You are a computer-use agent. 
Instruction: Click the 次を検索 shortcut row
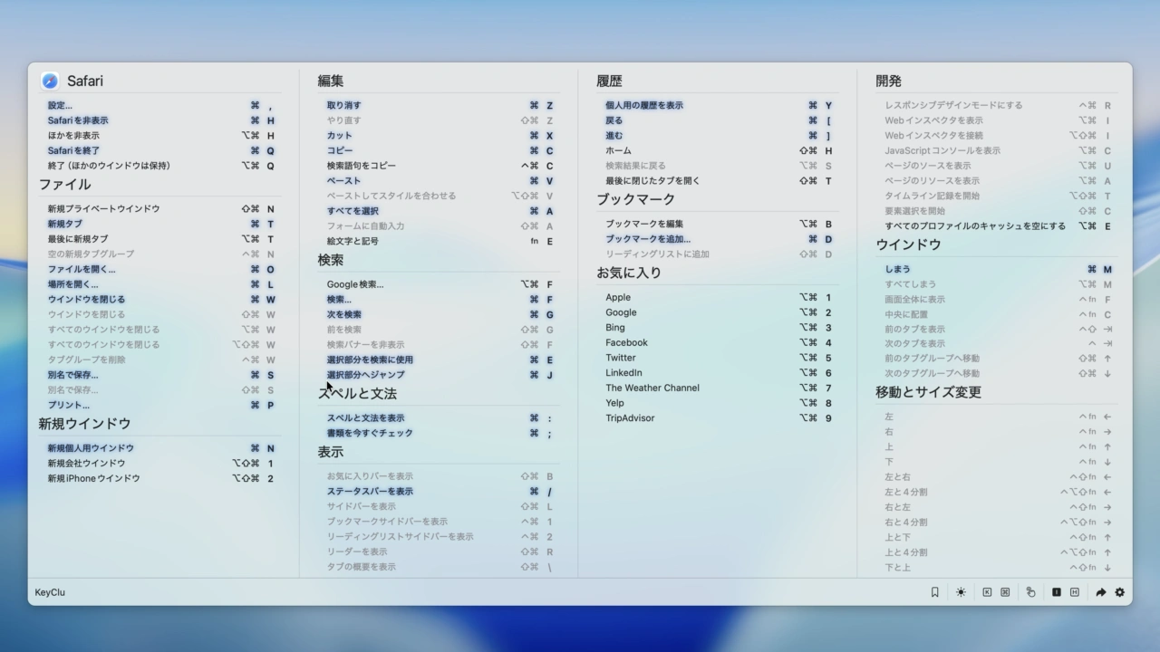coord(440,314)
